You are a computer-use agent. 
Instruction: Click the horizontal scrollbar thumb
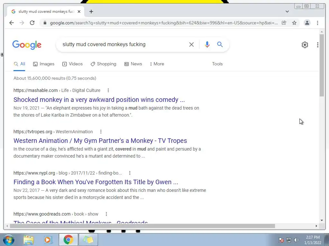(142, 226)
